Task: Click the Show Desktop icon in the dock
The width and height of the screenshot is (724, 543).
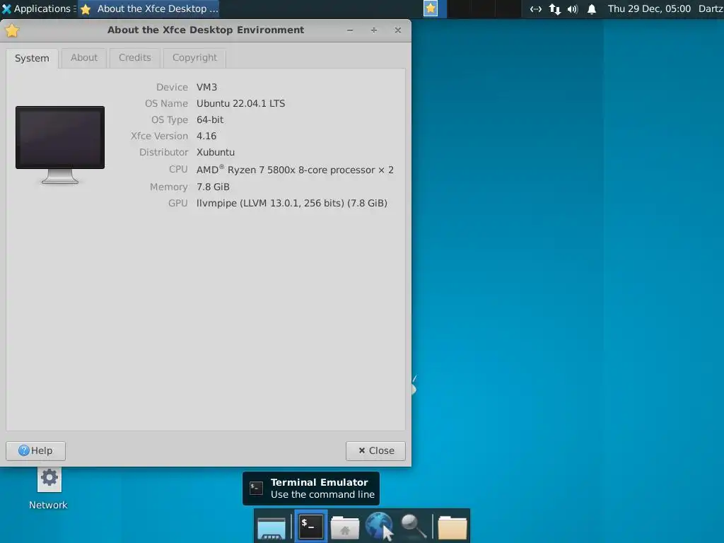Action: click(x=271, y=527)
